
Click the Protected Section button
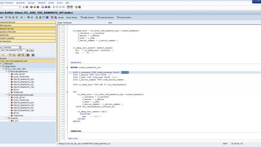(x=105, y=17)
